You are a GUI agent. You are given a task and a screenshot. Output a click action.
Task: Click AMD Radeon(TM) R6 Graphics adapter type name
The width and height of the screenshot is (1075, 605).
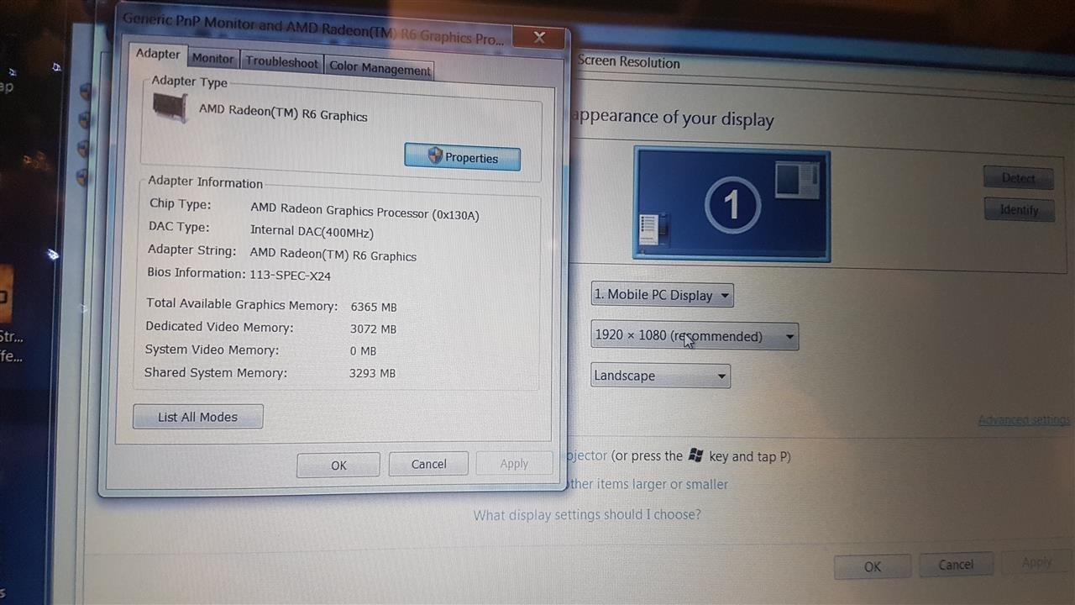(x=283, y=113)
